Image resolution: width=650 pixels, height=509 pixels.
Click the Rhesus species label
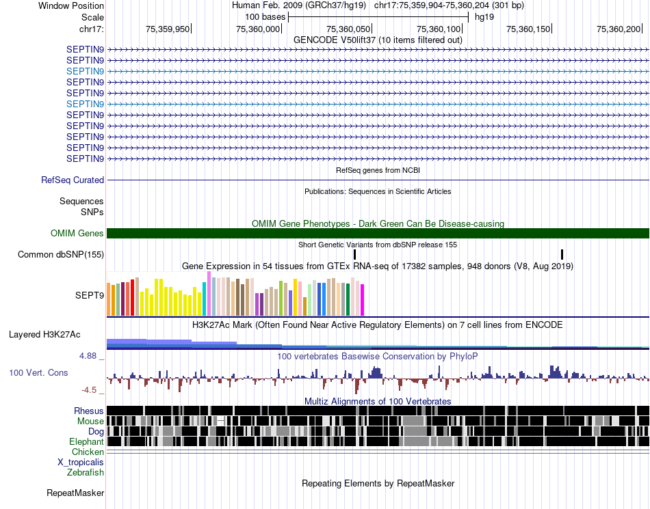click(89, 411)
